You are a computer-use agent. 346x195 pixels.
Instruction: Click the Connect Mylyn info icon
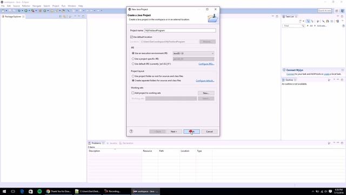(284, 70)
